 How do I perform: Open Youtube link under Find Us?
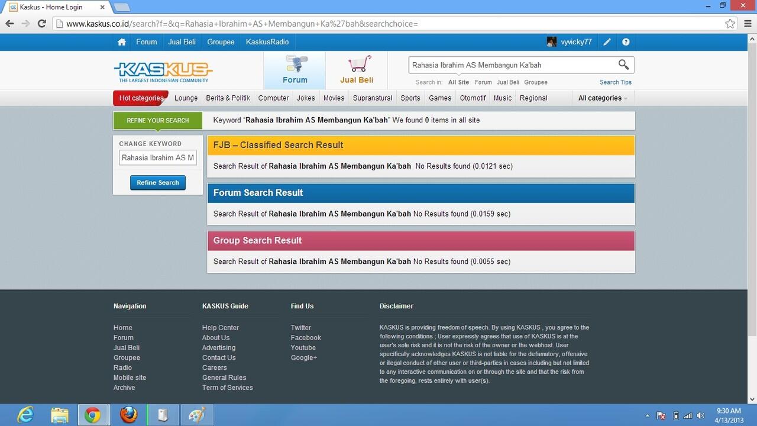[x=303, y=348]
